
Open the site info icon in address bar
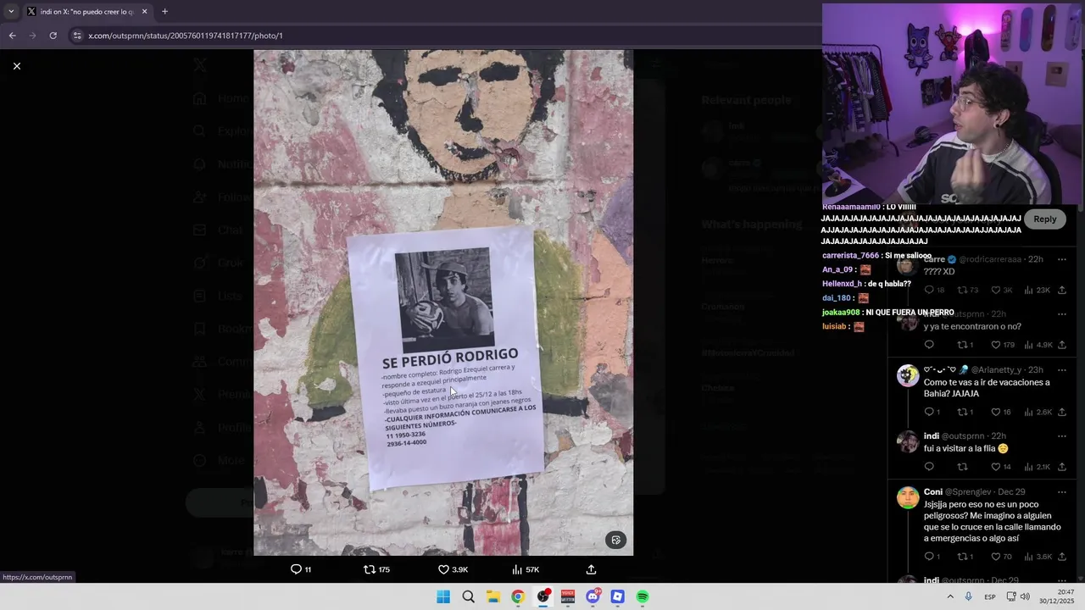(77, 36)
